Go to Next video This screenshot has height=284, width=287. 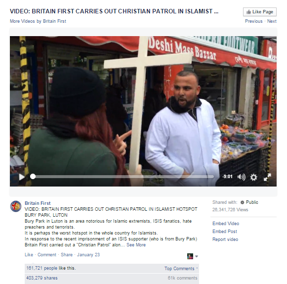pos(272,21)
